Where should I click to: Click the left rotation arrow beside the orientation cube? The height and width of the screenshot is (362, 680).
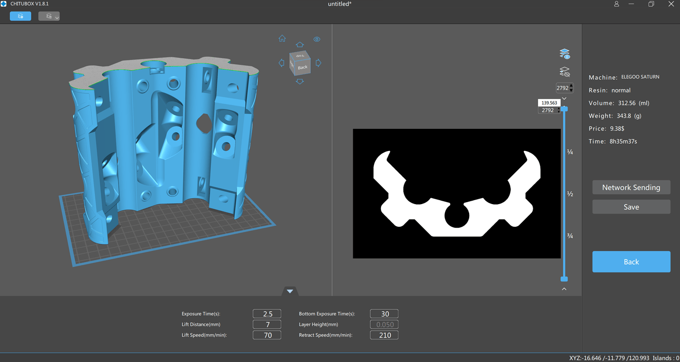282,62
